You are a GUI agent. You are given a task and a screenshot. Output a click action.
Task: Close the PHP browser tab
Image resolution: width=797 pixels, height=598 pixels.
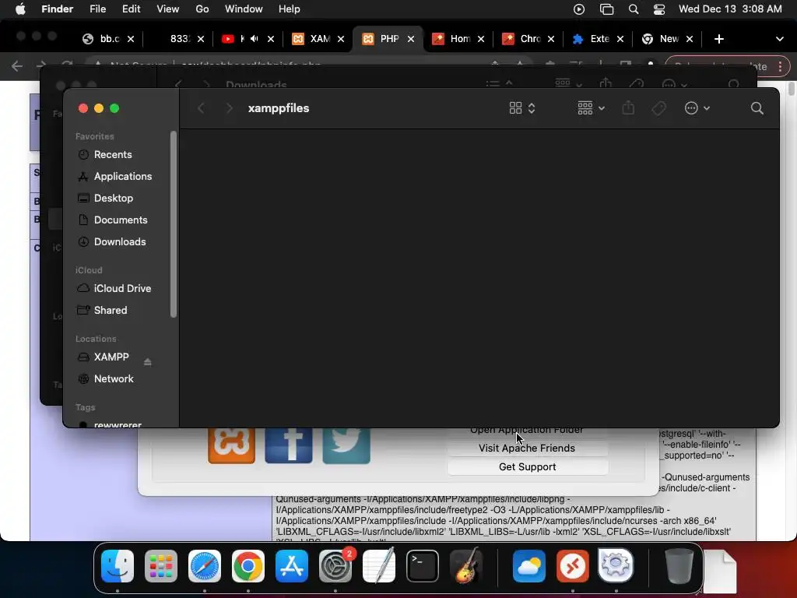point(411,39)
